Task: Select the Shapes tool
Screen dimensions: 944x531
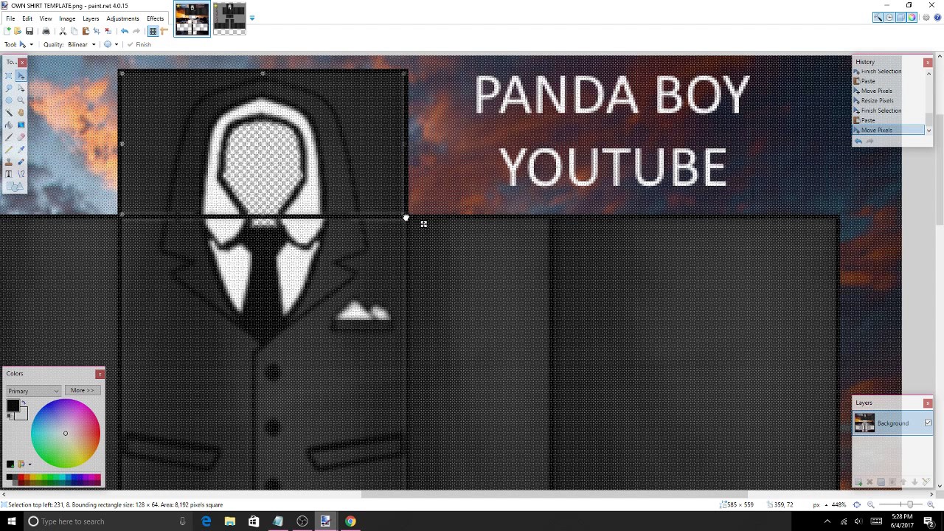Action: tap(15, 187)
